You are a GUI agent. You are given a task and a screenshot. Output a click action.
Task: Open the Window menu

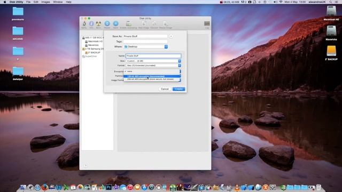[x=58, y=2]
